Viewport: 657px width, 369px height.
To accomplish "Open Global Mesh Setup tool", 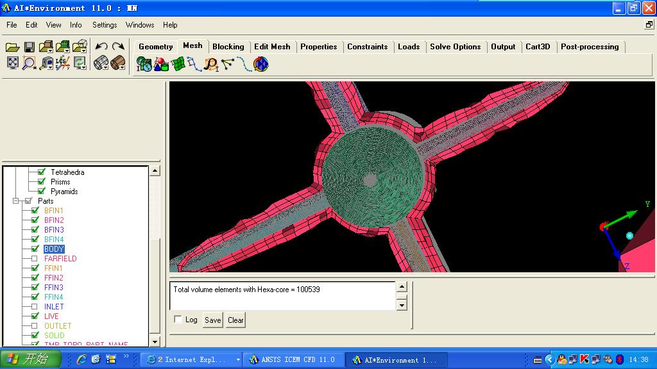I will [144, 64].
